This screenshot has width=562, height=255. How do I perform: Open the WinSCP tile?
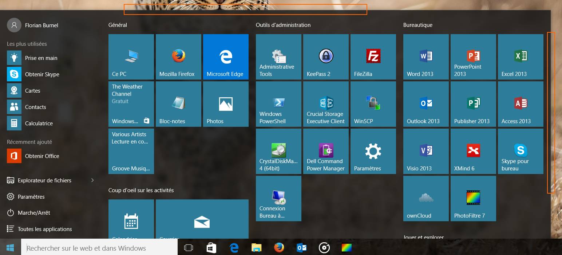[x=373, y=104]
